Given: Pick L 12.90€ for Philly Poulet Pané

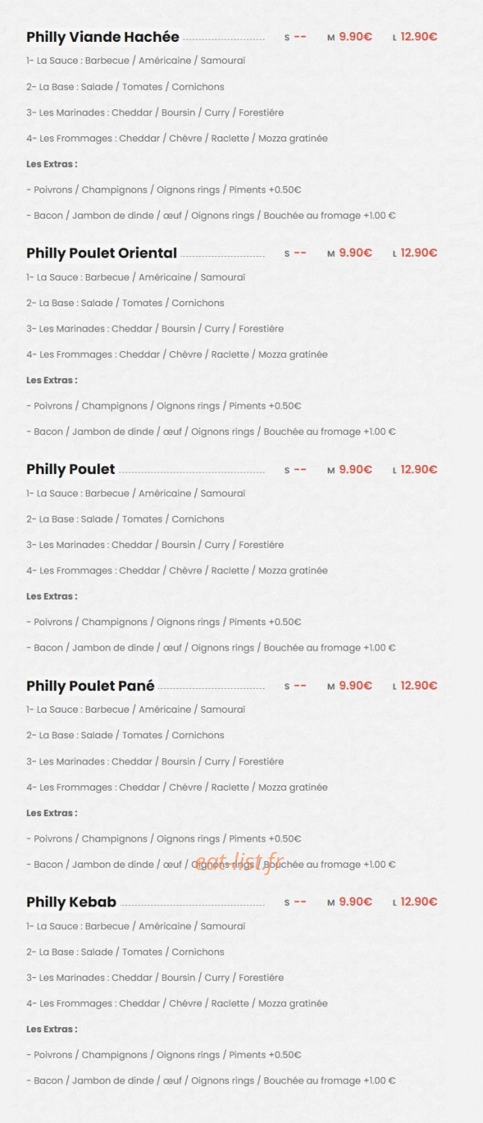Looking at the screenshot, I should pos(415,686).
